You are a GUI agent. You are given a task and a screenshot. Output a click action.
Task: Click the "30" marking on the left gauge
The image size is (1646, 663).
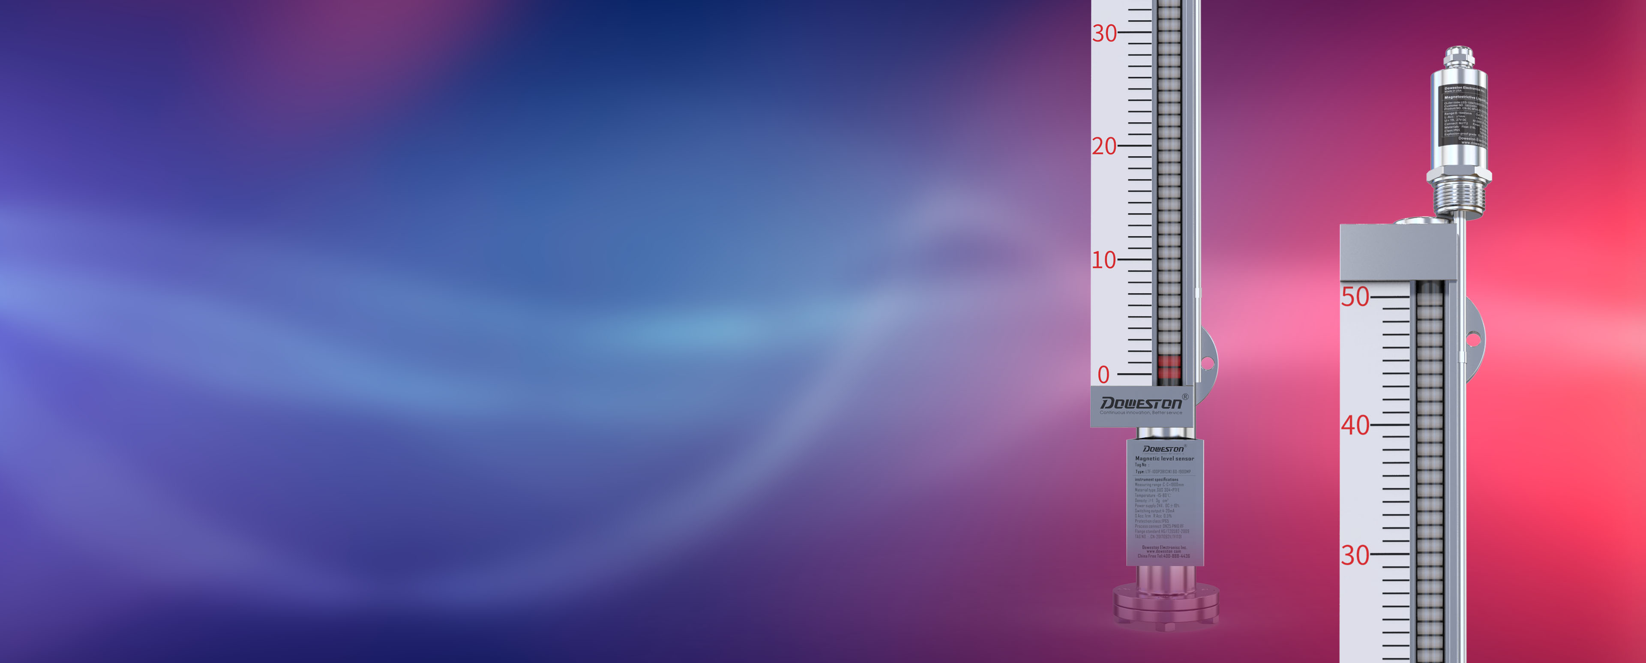pyautogui.click(x=1103, y=33)
